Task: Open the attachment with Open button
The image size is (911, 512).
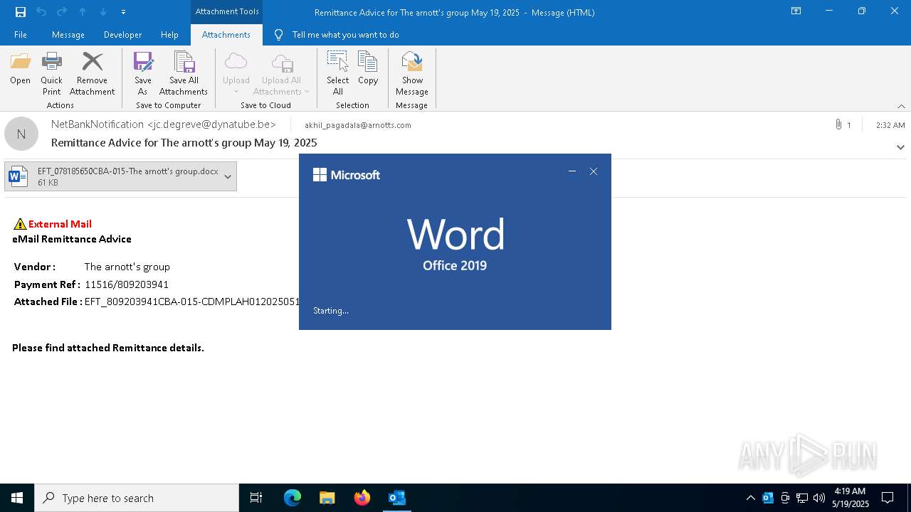Action: (21, 69)
